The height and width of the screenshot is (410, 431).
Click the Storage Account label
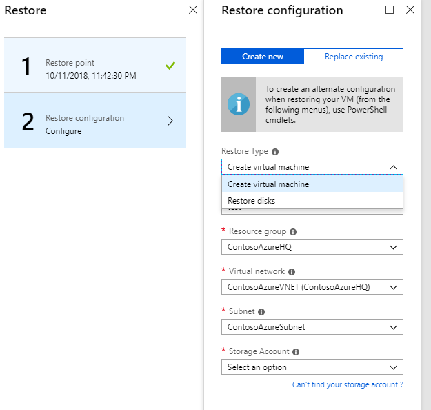[259, 351]
